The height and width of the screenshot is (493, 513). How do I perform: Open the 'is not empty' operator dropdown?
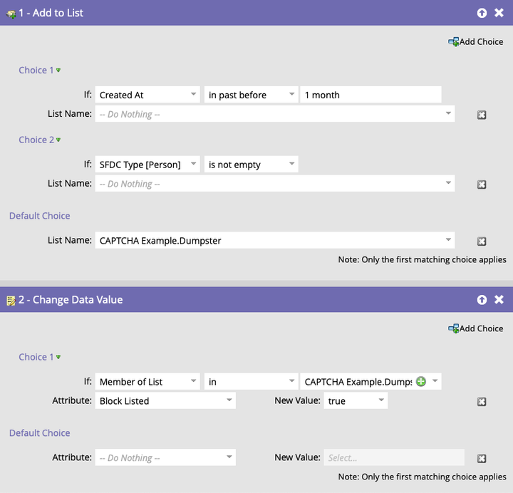coord(292,165)
